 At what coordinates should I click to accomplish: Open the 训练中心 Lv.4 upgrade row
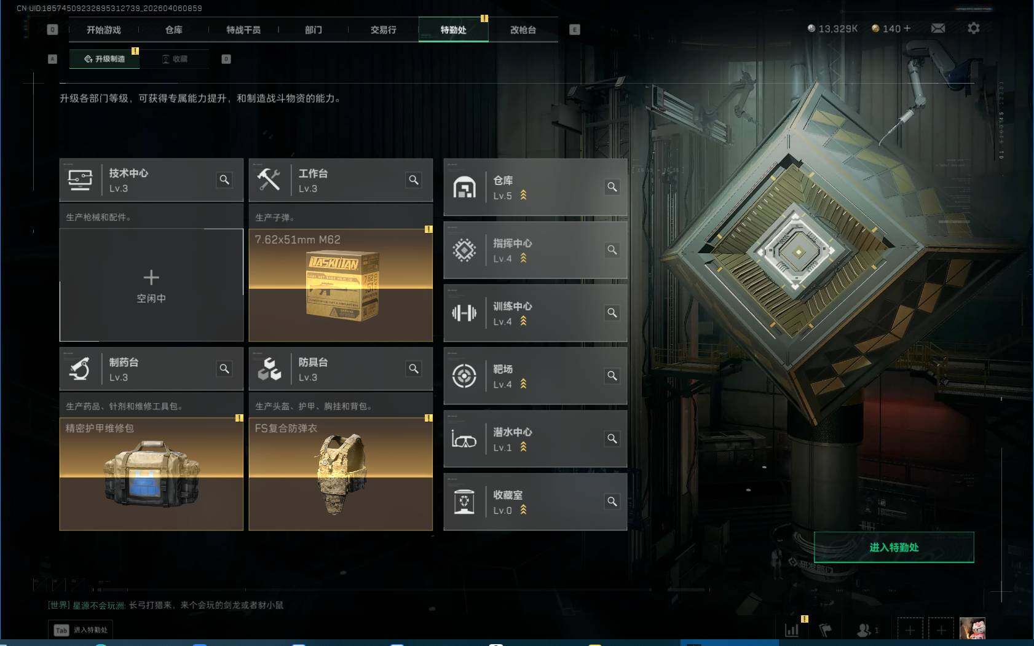(535, 313)
